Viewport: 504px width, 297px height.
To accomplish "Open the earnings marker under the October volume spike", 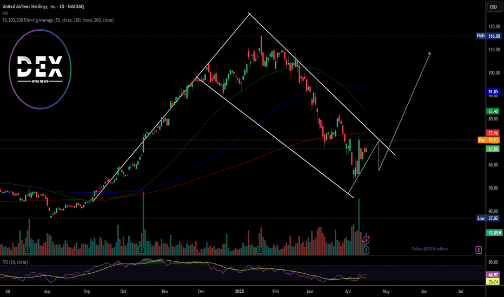I will (142, 250).
